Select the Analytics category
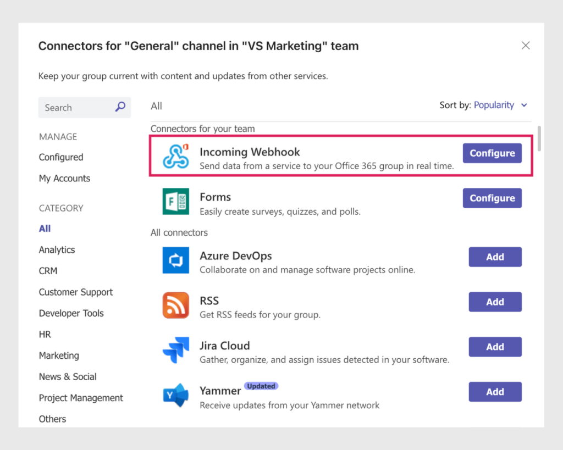This screenshot has height=450, width=563. [x=57, y=250]
